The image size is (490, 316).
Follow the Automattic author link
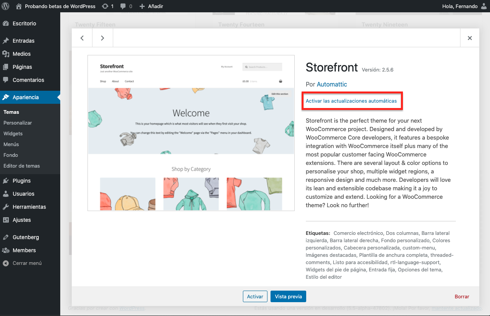click(x=332, y=84)
